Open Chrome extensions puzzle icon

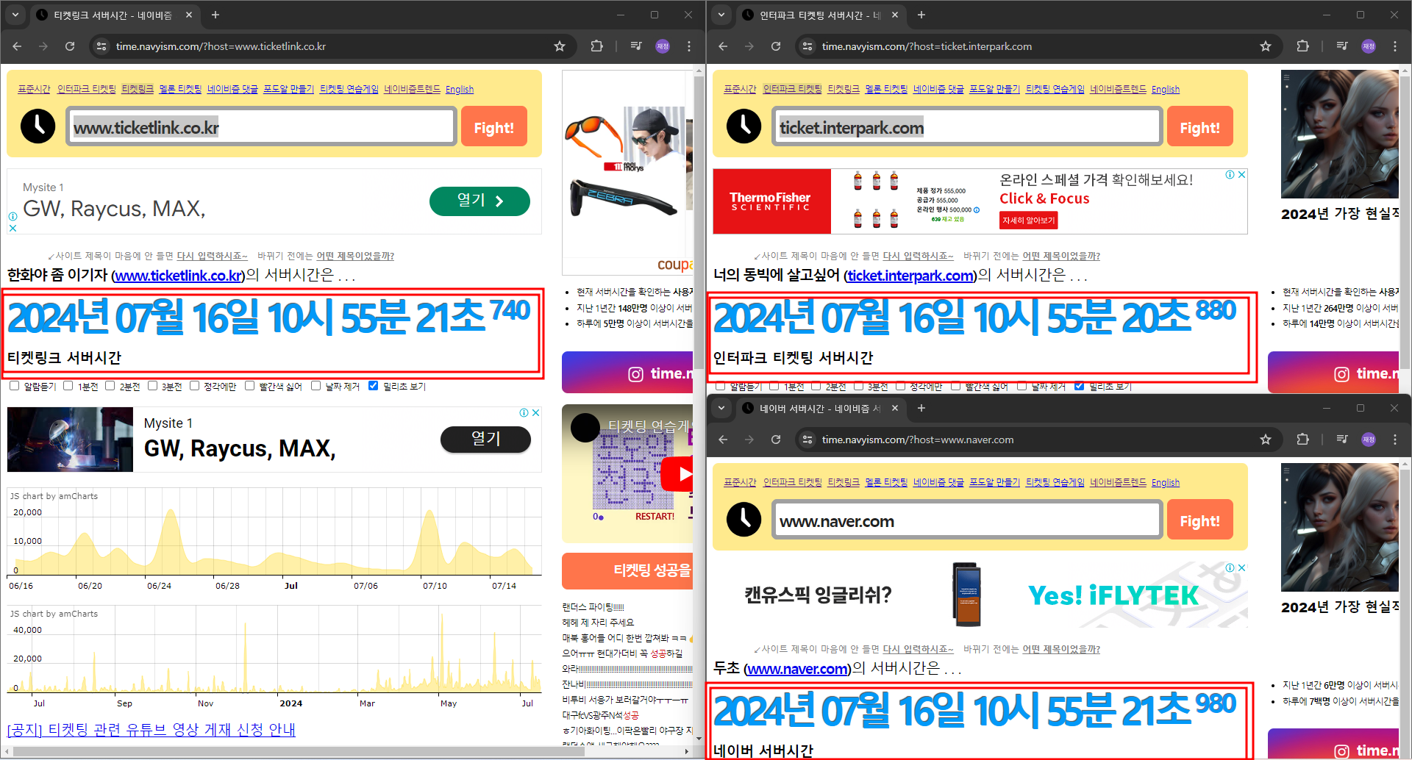pyautogui.click(x=596, y=46)
